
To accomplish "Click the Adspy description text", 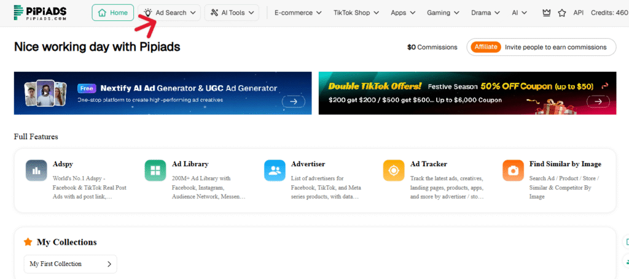I will click(x=90, y=188).
